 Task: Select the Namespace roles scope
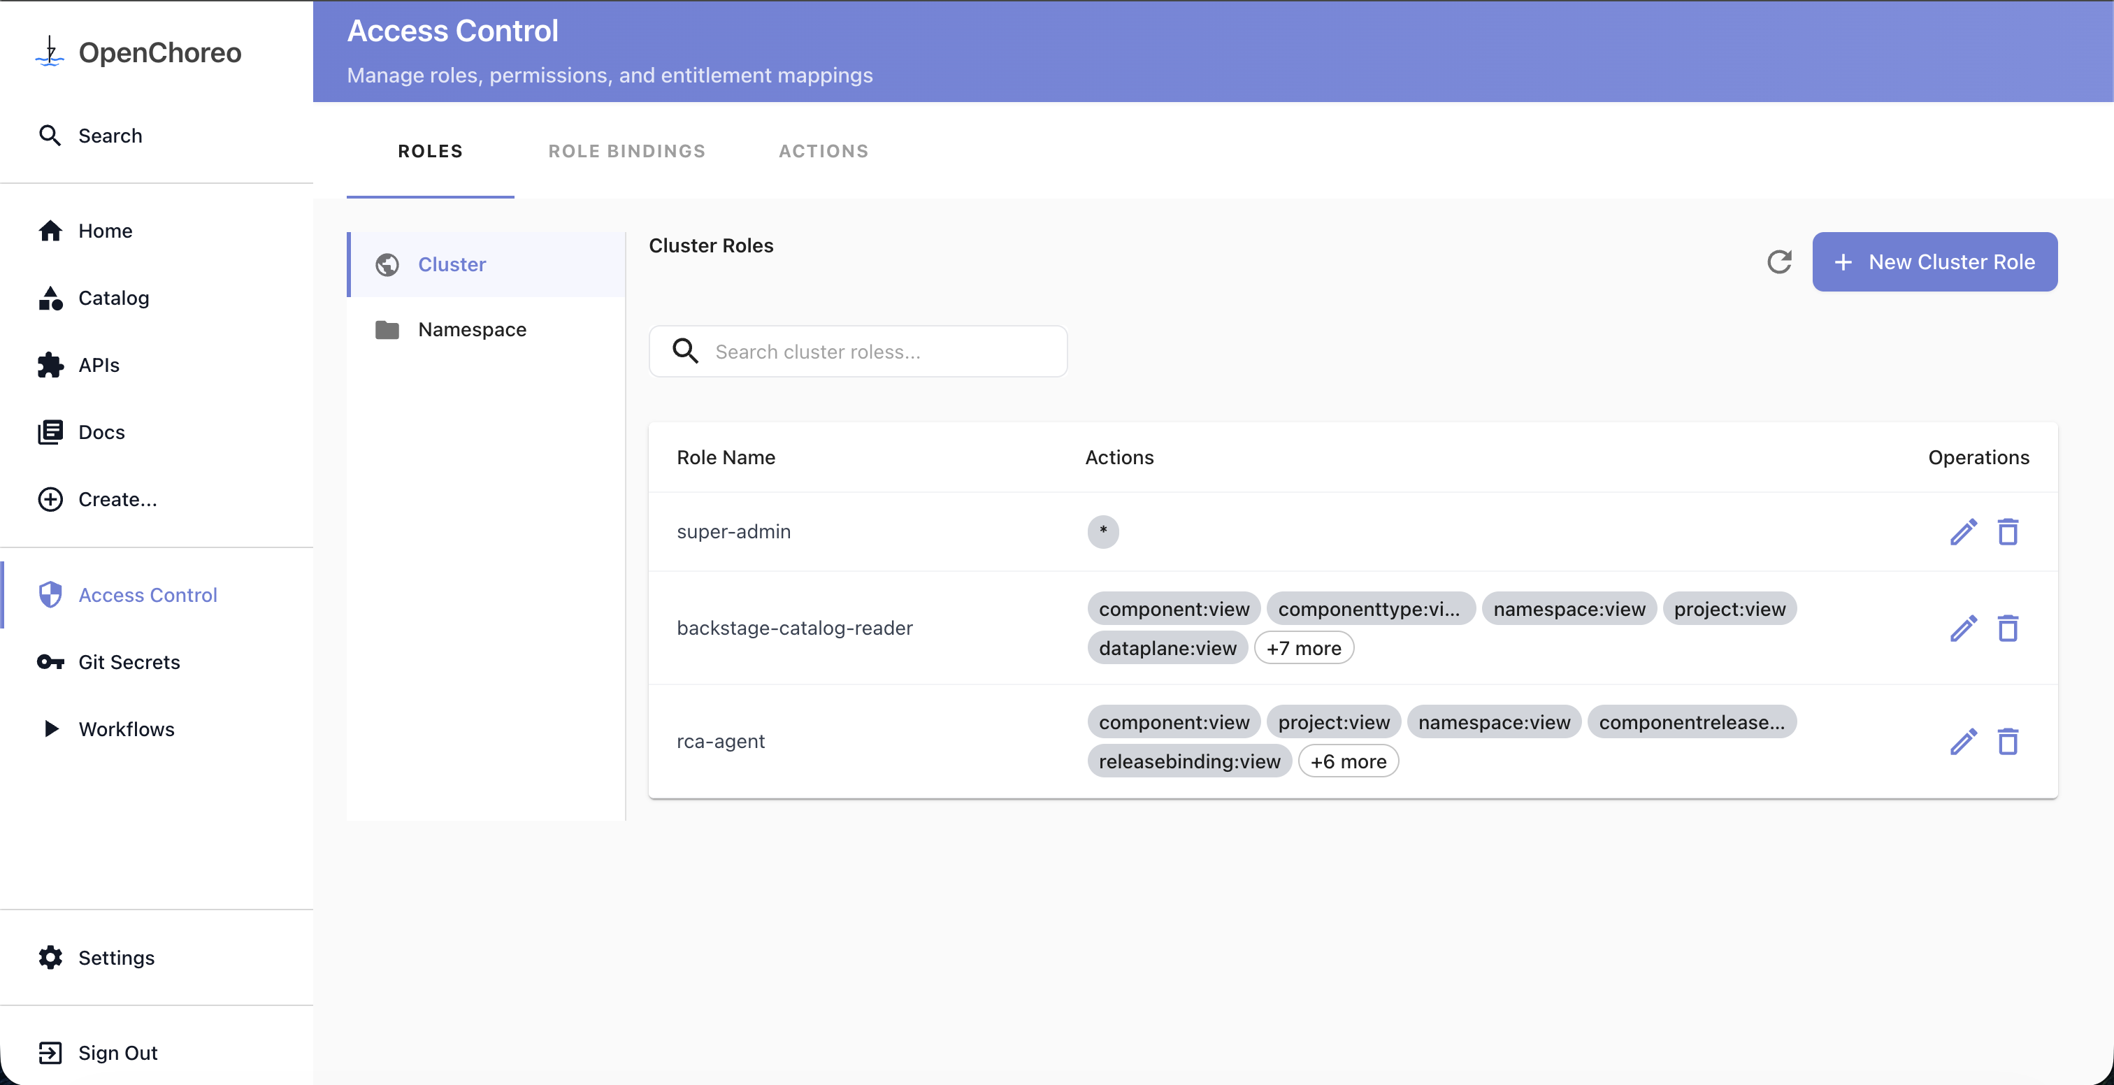click(472, 329)
